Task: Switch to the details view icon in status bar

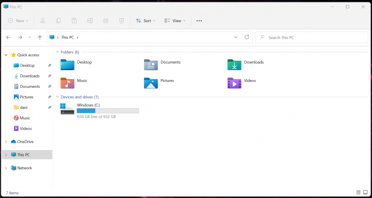Action: pos(358,192)
